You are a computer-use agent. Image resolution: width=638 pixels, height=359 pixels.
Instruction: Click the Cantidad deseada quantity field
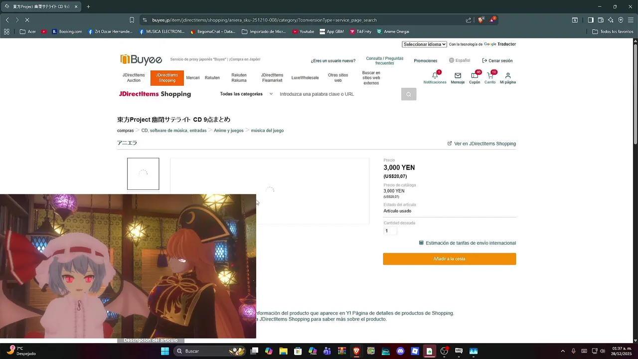[x=390, y=231]
